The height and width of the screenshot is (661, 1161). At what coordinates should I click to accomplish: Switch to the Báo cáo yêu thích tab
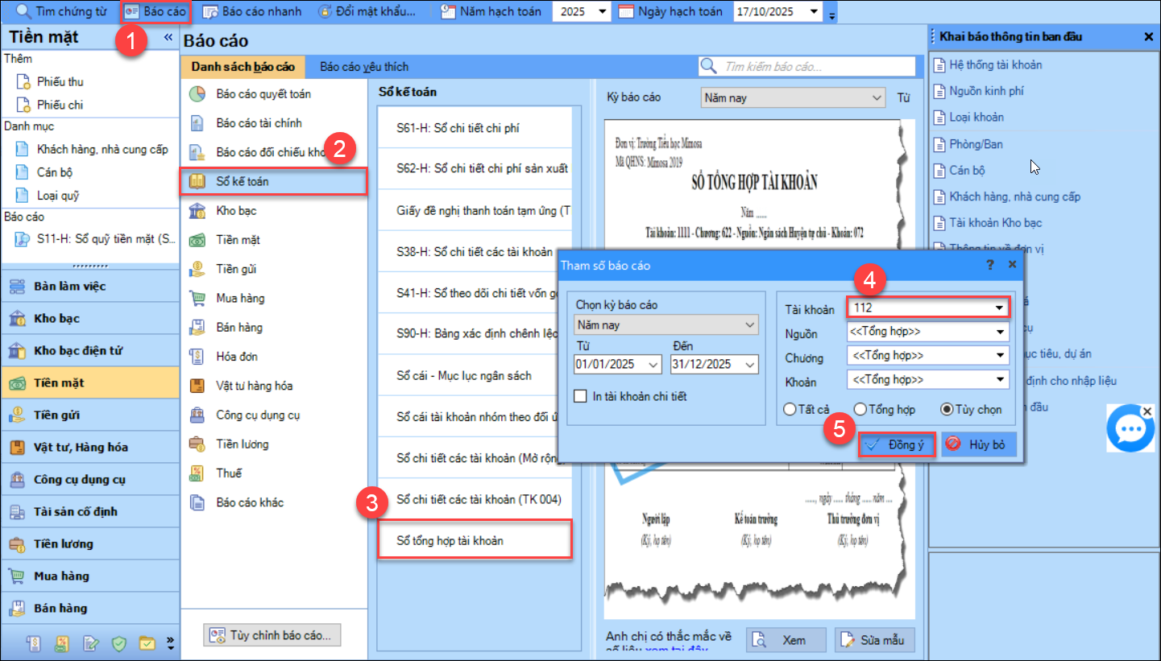[364, 67]
